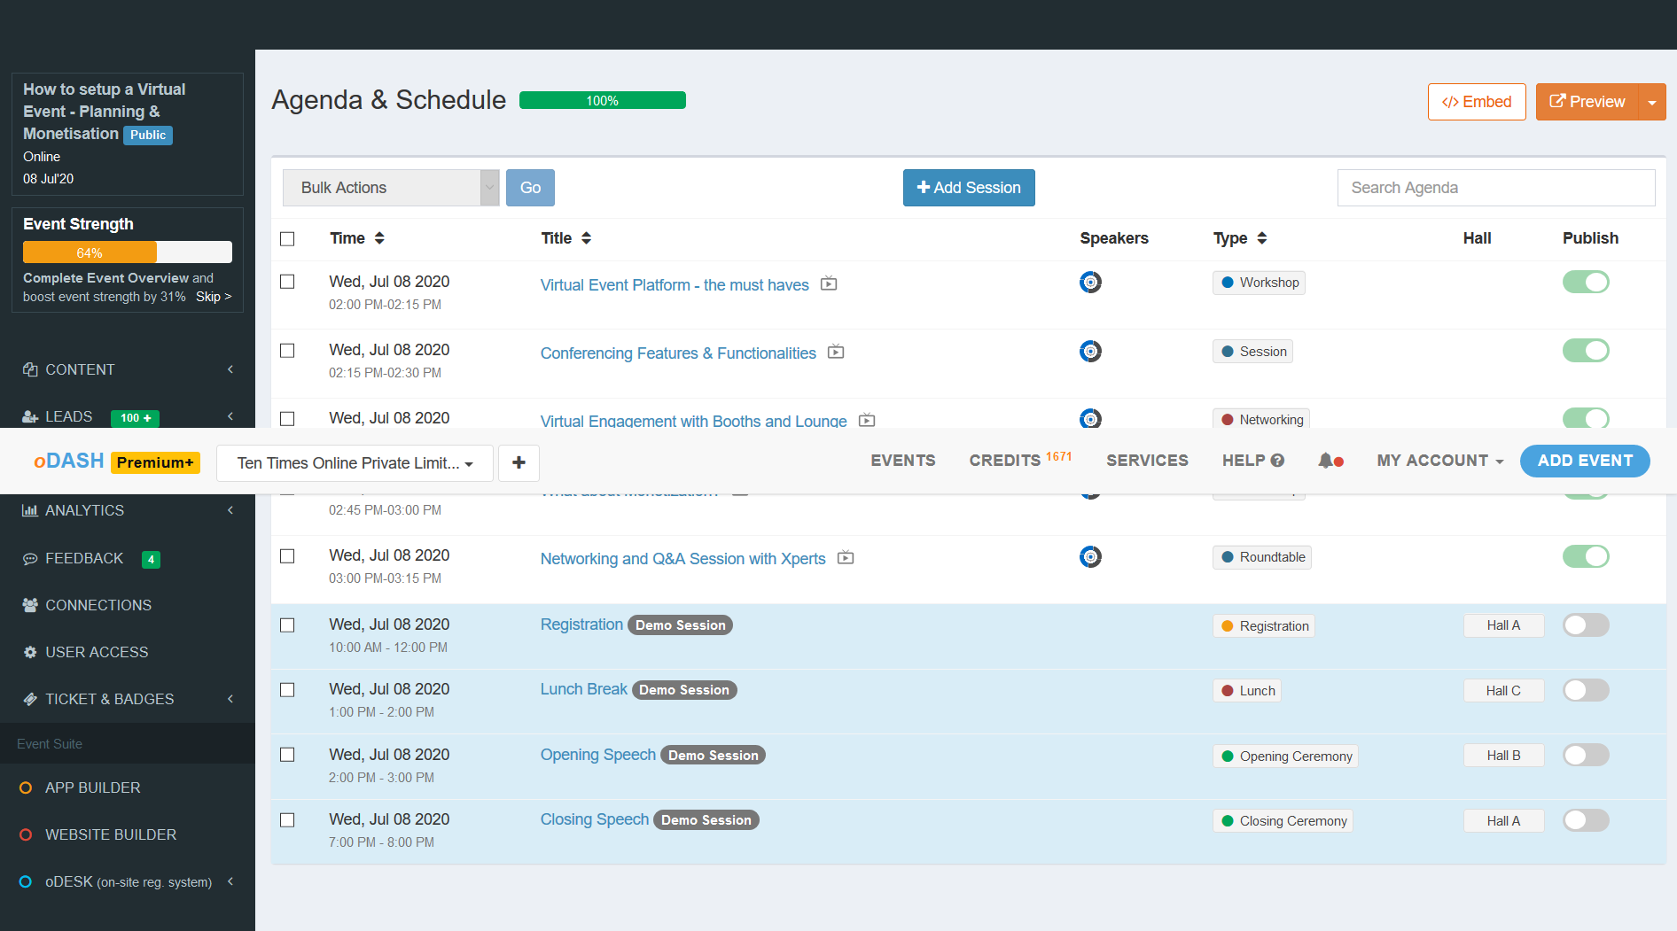This screenshot has height=931, width=1677.
Task: Click the help question mark icon
Action: [1277, 461]
